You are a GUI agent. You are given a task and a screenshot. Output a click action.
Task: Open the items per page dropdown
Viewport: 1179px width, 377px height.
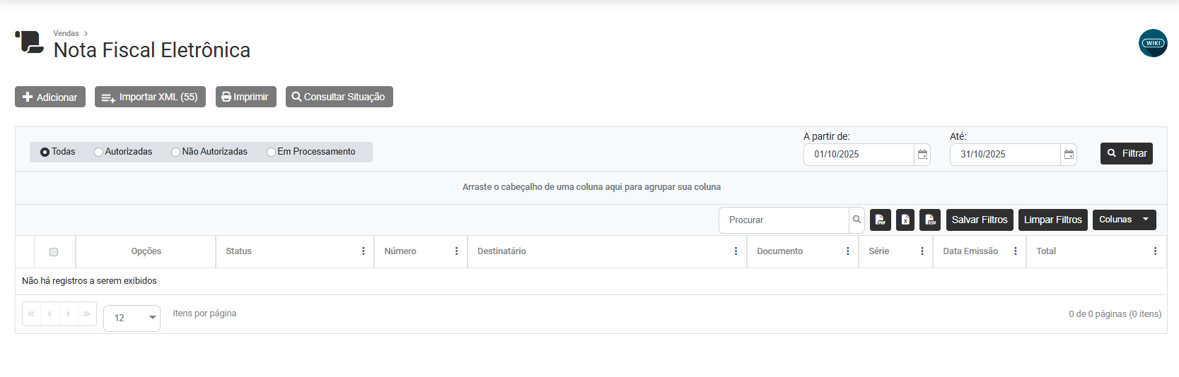pyautogui.click(x=132, y=318)
